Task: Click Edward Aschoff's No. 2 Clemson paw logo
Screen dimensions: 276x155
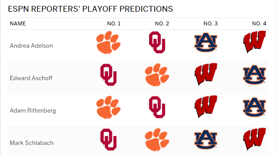Action: (157, 75)
